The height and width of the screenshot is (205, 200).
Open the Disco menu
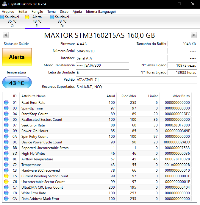pyautogui.click(x=64, y=12)
